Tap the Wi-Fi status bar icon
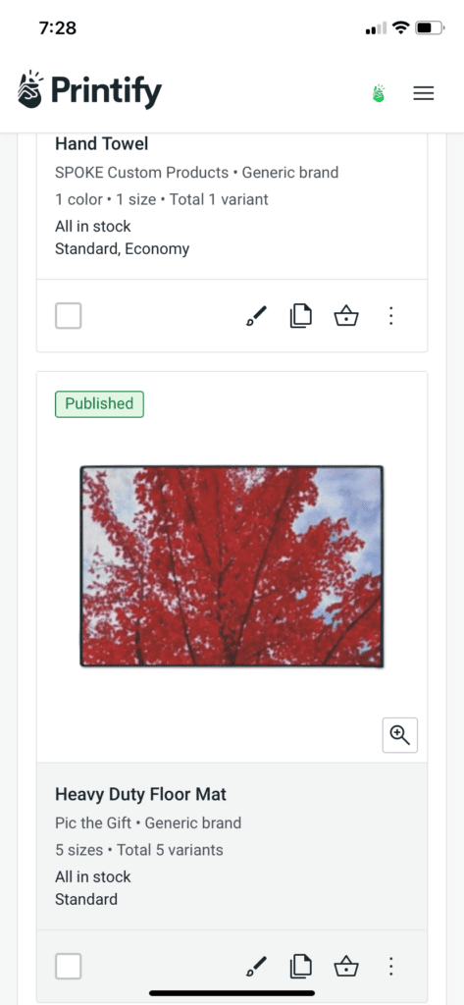464x1005 pixels. (401, 28)
